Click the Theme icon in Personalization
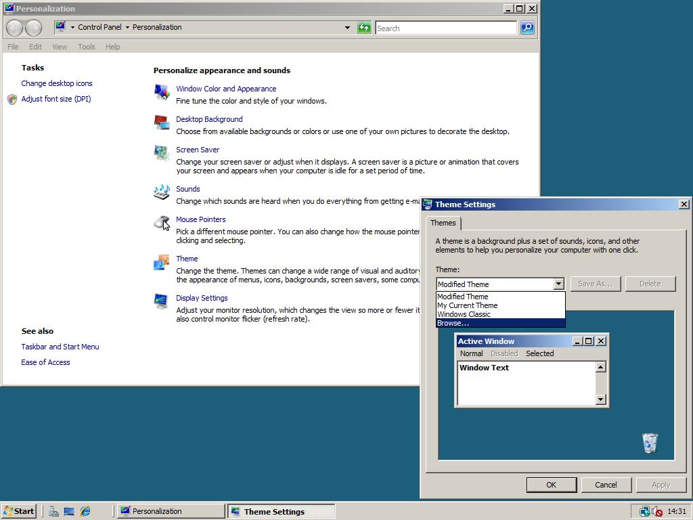Image resolution: width=693 pixels, height=520 pixels. coord(161,262)
